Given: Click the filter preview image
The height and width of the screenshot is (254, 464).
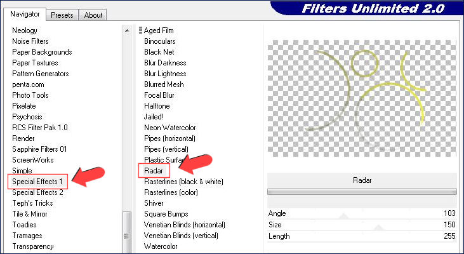Looking at the screenshot, I should tap(362, 98).
